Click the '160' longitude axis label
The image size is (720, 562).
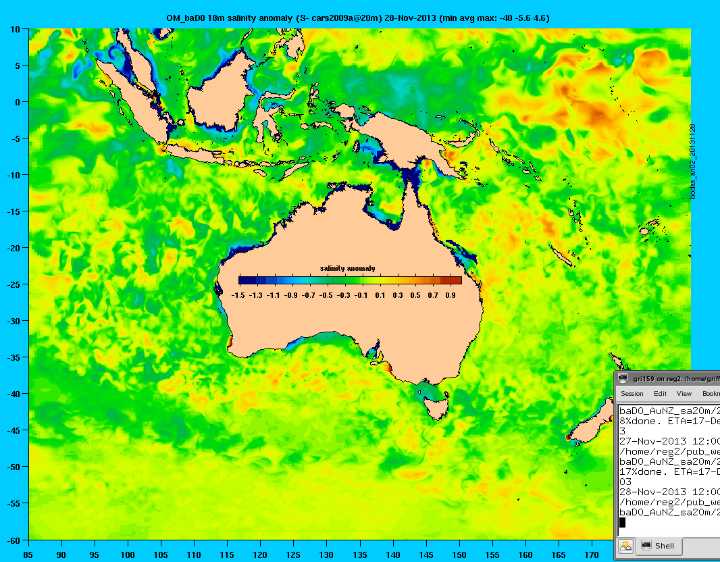pos(525,555)
